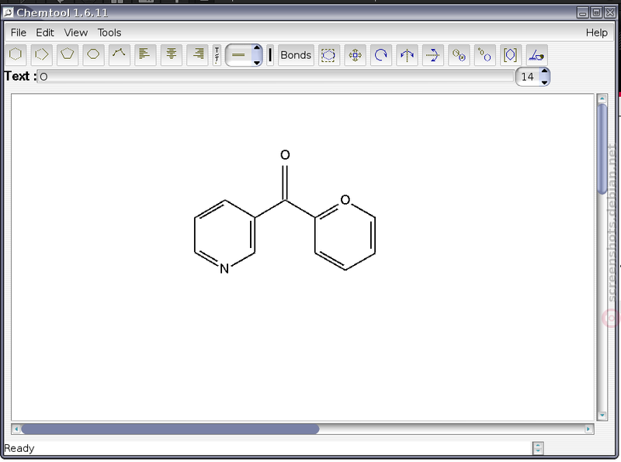This screenshot has width=621, height=462.
Task: Click the horizontal scrollbar thumb
Action: (x=170, y=429)
